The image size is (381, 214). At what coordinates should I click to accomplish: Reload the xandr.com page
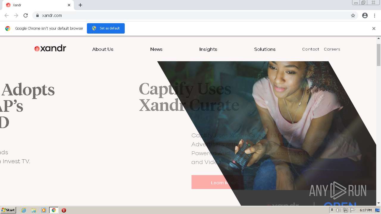point(26,15)
